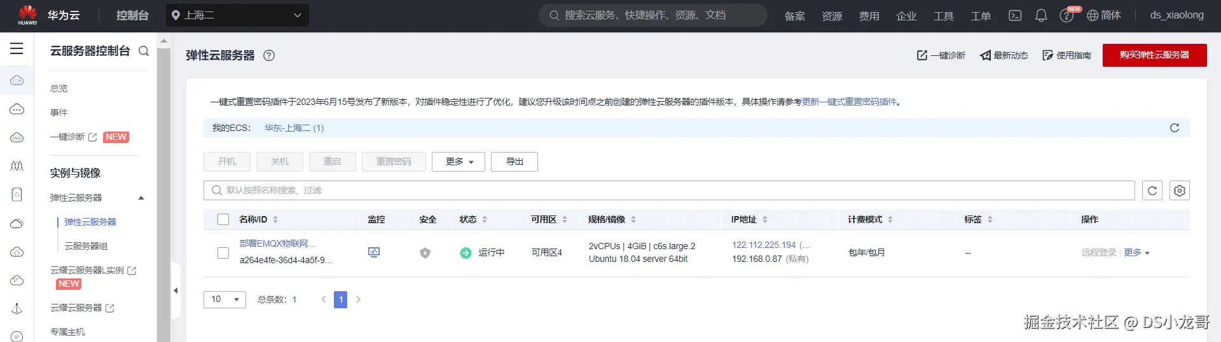Open the 上海二 region dropdown
The height and width of the screenshot is (342, 1221).
coord(238,15)
